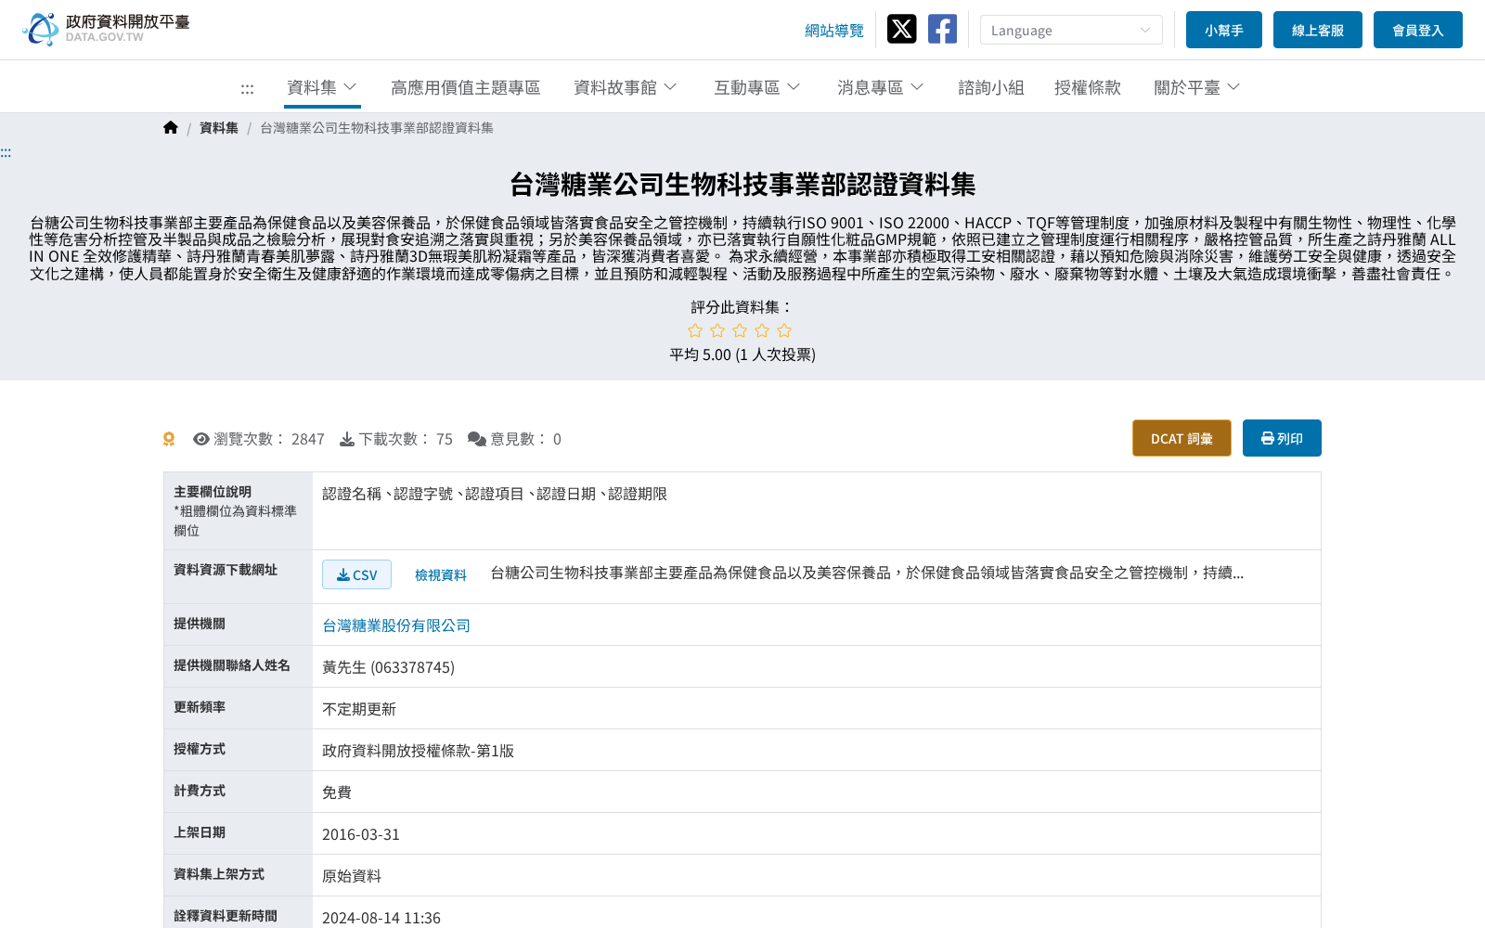Open the 台灣糖業股份有限公司 provider link

[x=396, y=625]
